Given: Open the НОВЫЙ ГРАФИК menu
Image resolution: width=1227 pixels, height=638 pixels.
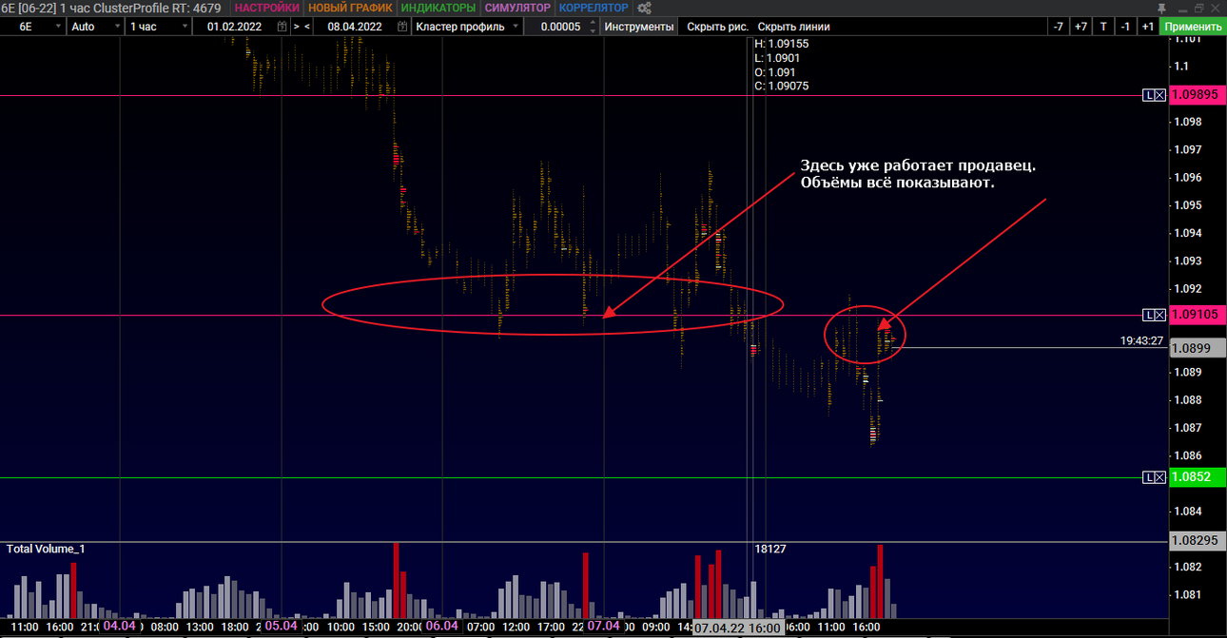Looking at the screenshot, I should (350, 8).
